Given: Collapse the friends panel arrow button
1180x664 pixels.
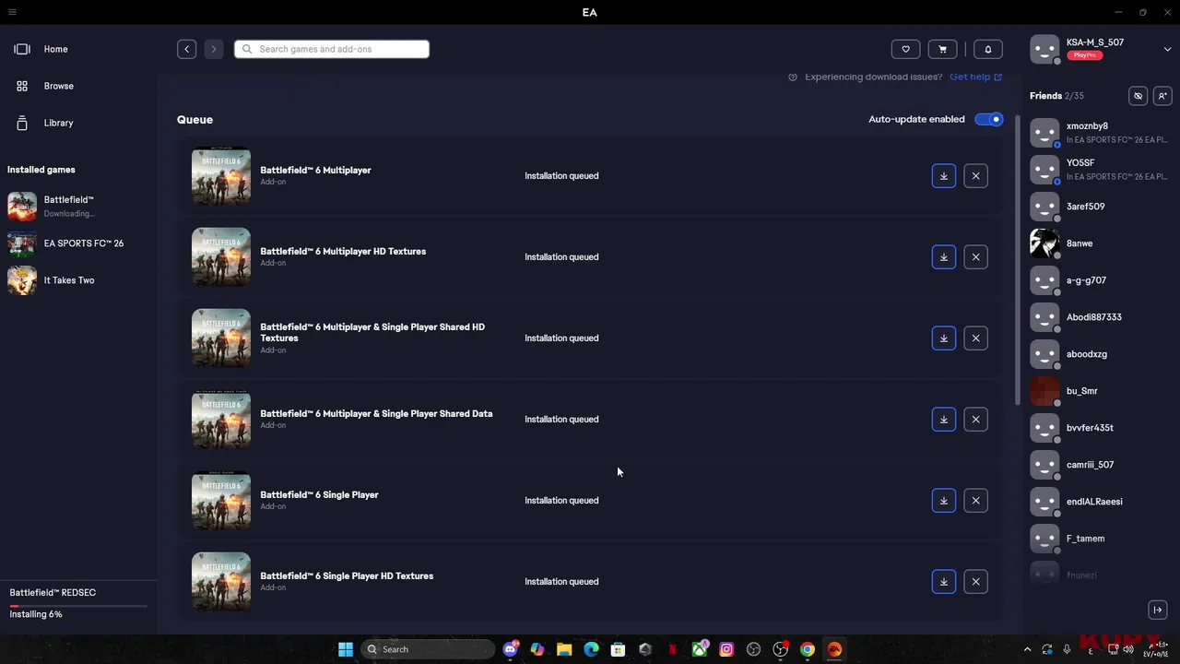Looking at the screenshot, I should 1158,610.
